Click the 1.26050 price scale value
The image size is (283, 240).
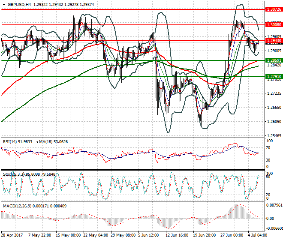click(x=274, y=121)
